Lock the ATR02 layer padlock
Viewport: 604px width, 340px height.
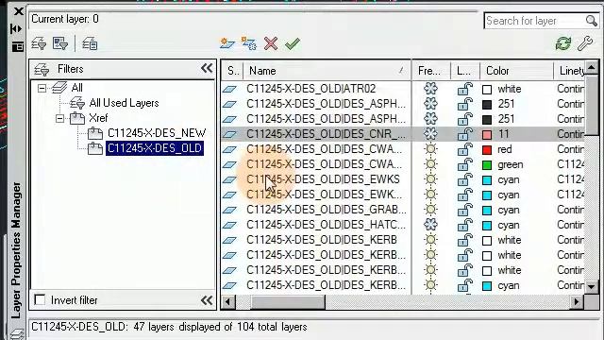point(465,89)
